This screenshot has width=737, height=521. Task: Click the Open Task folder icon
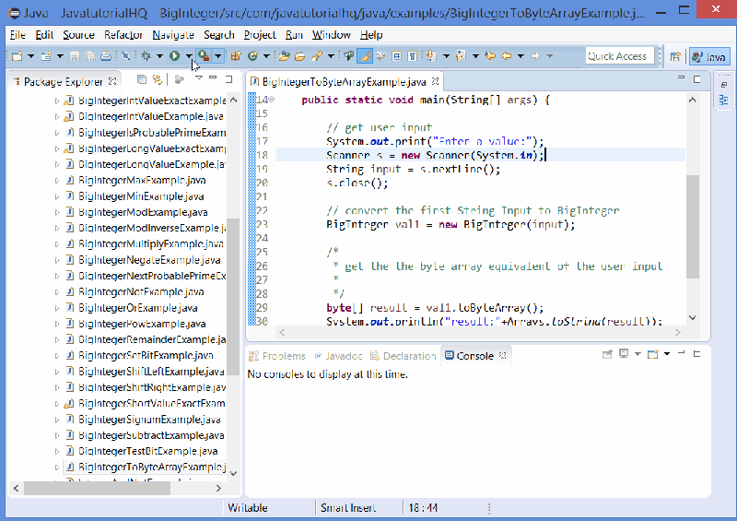[300, 56]
